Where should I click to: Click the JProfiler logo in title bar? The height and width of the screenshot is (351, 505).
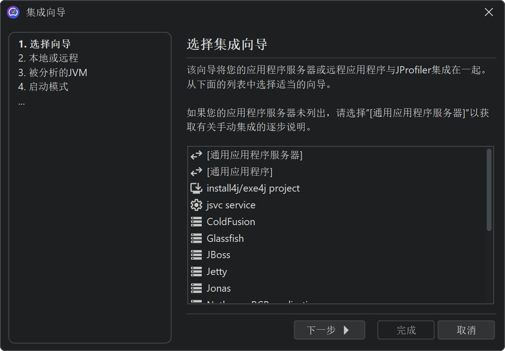pos(13,12)
